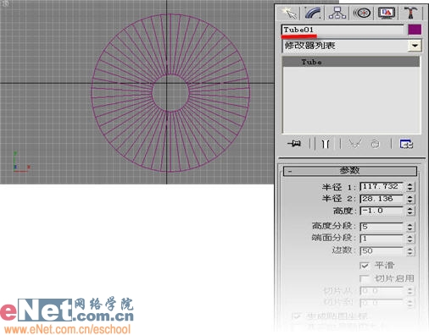Toggle the 平滑 smooth checkbox

tap(365, 266)
